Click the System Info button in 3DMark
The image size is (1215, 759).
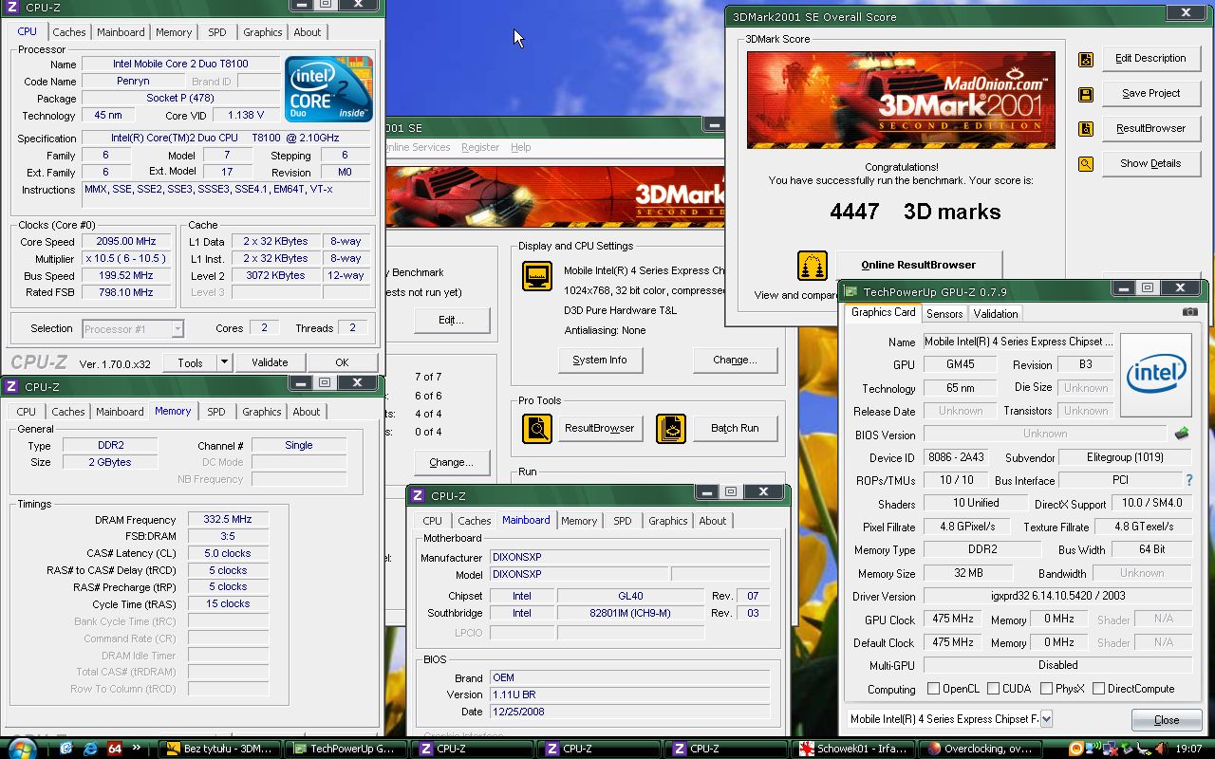600,361
